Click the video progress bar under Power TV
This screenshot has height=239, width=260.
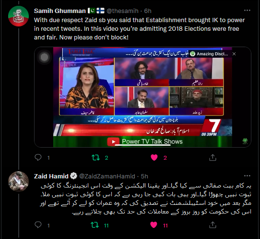click(x=142, y=145)
